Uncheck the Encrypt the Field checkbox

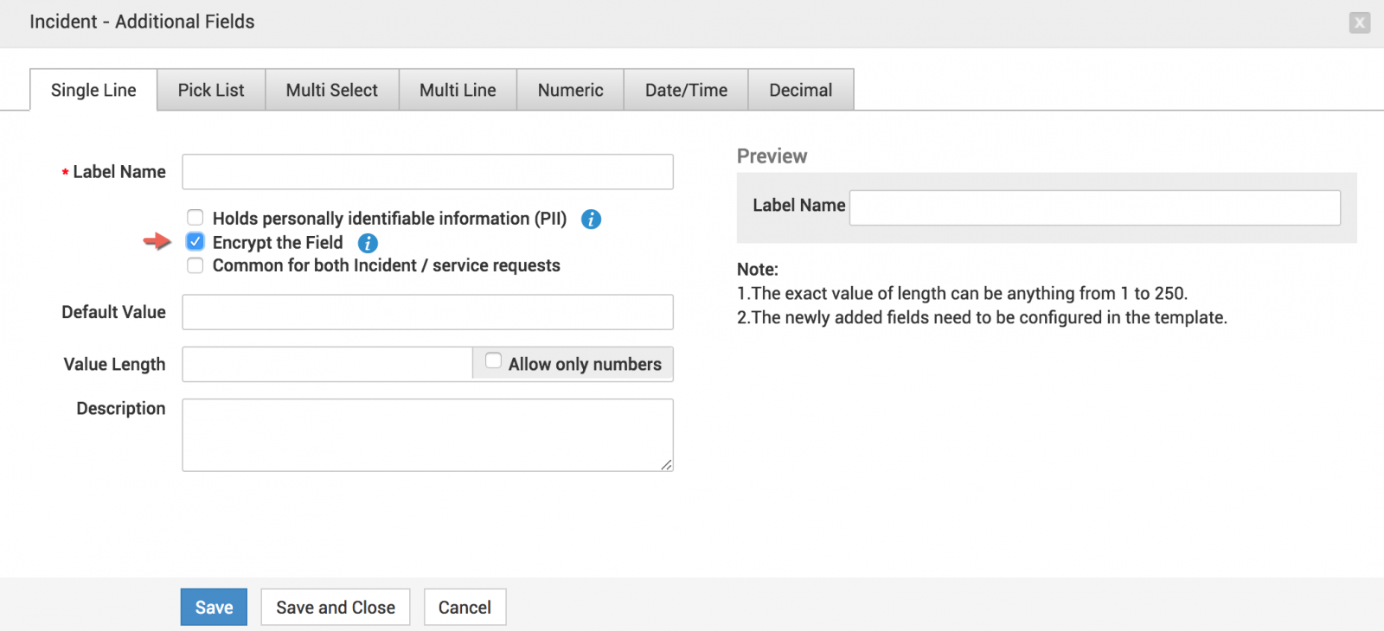pos(195,242)
